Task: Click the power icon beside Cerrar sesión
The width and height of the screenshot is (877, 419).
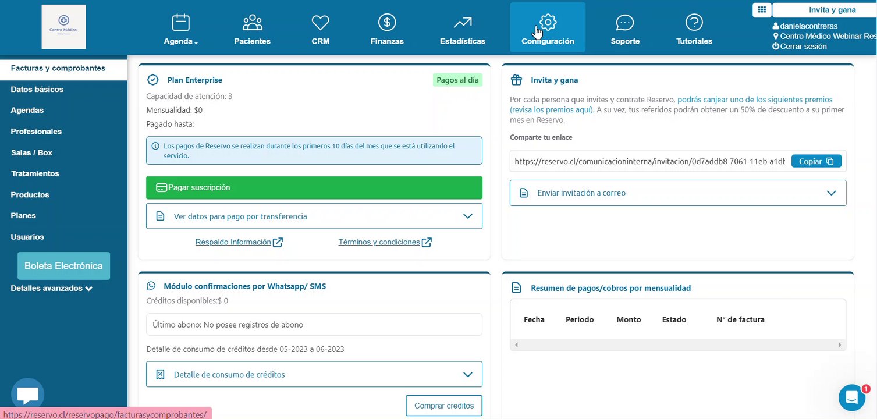Action: coord(776,46)
